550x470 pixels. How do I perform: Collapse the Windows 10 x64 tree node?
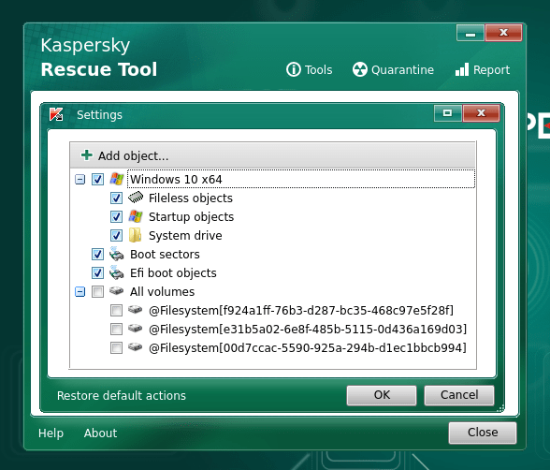80,180
